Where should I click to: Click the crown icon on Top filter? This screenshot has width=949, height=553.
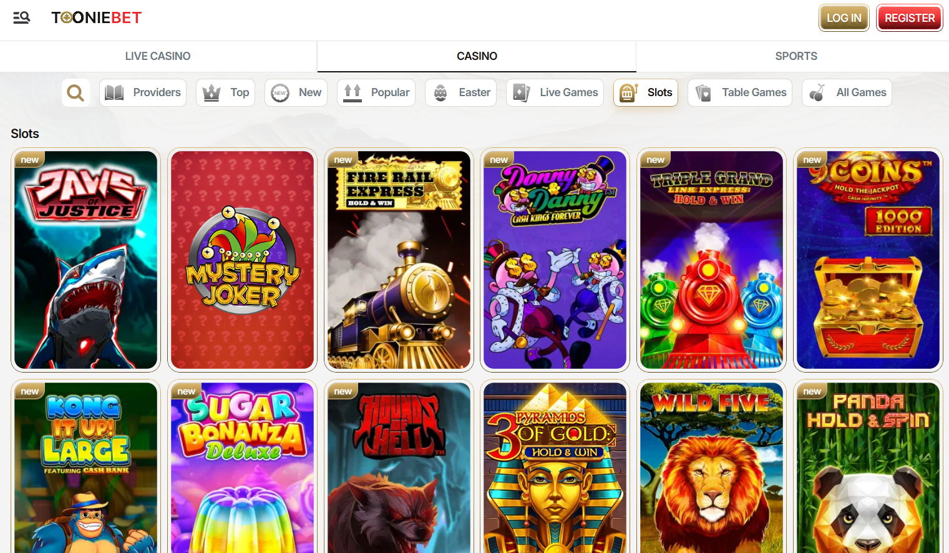[x=211, y=92]
